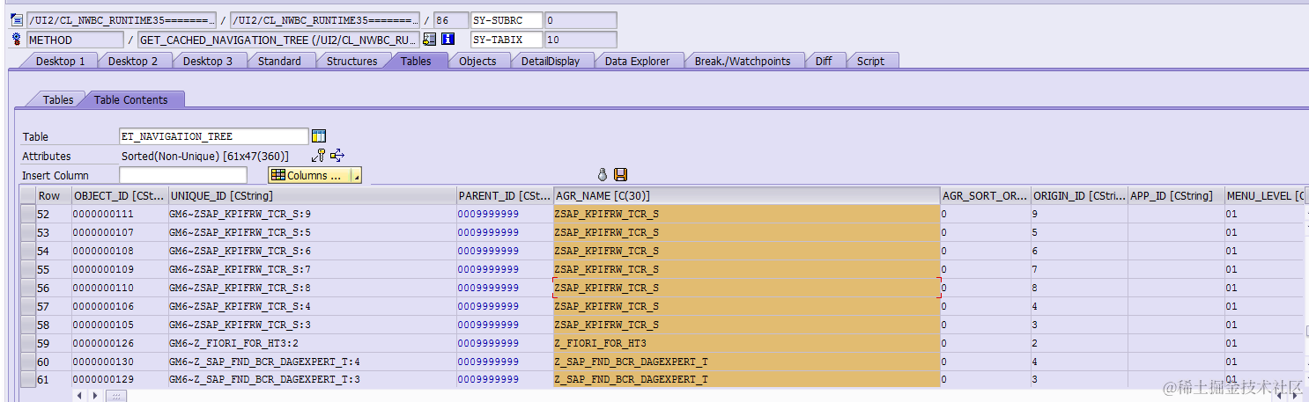Click the program stack icon beside /UI2/CL_NWBC_RUNTIME35

17,20
